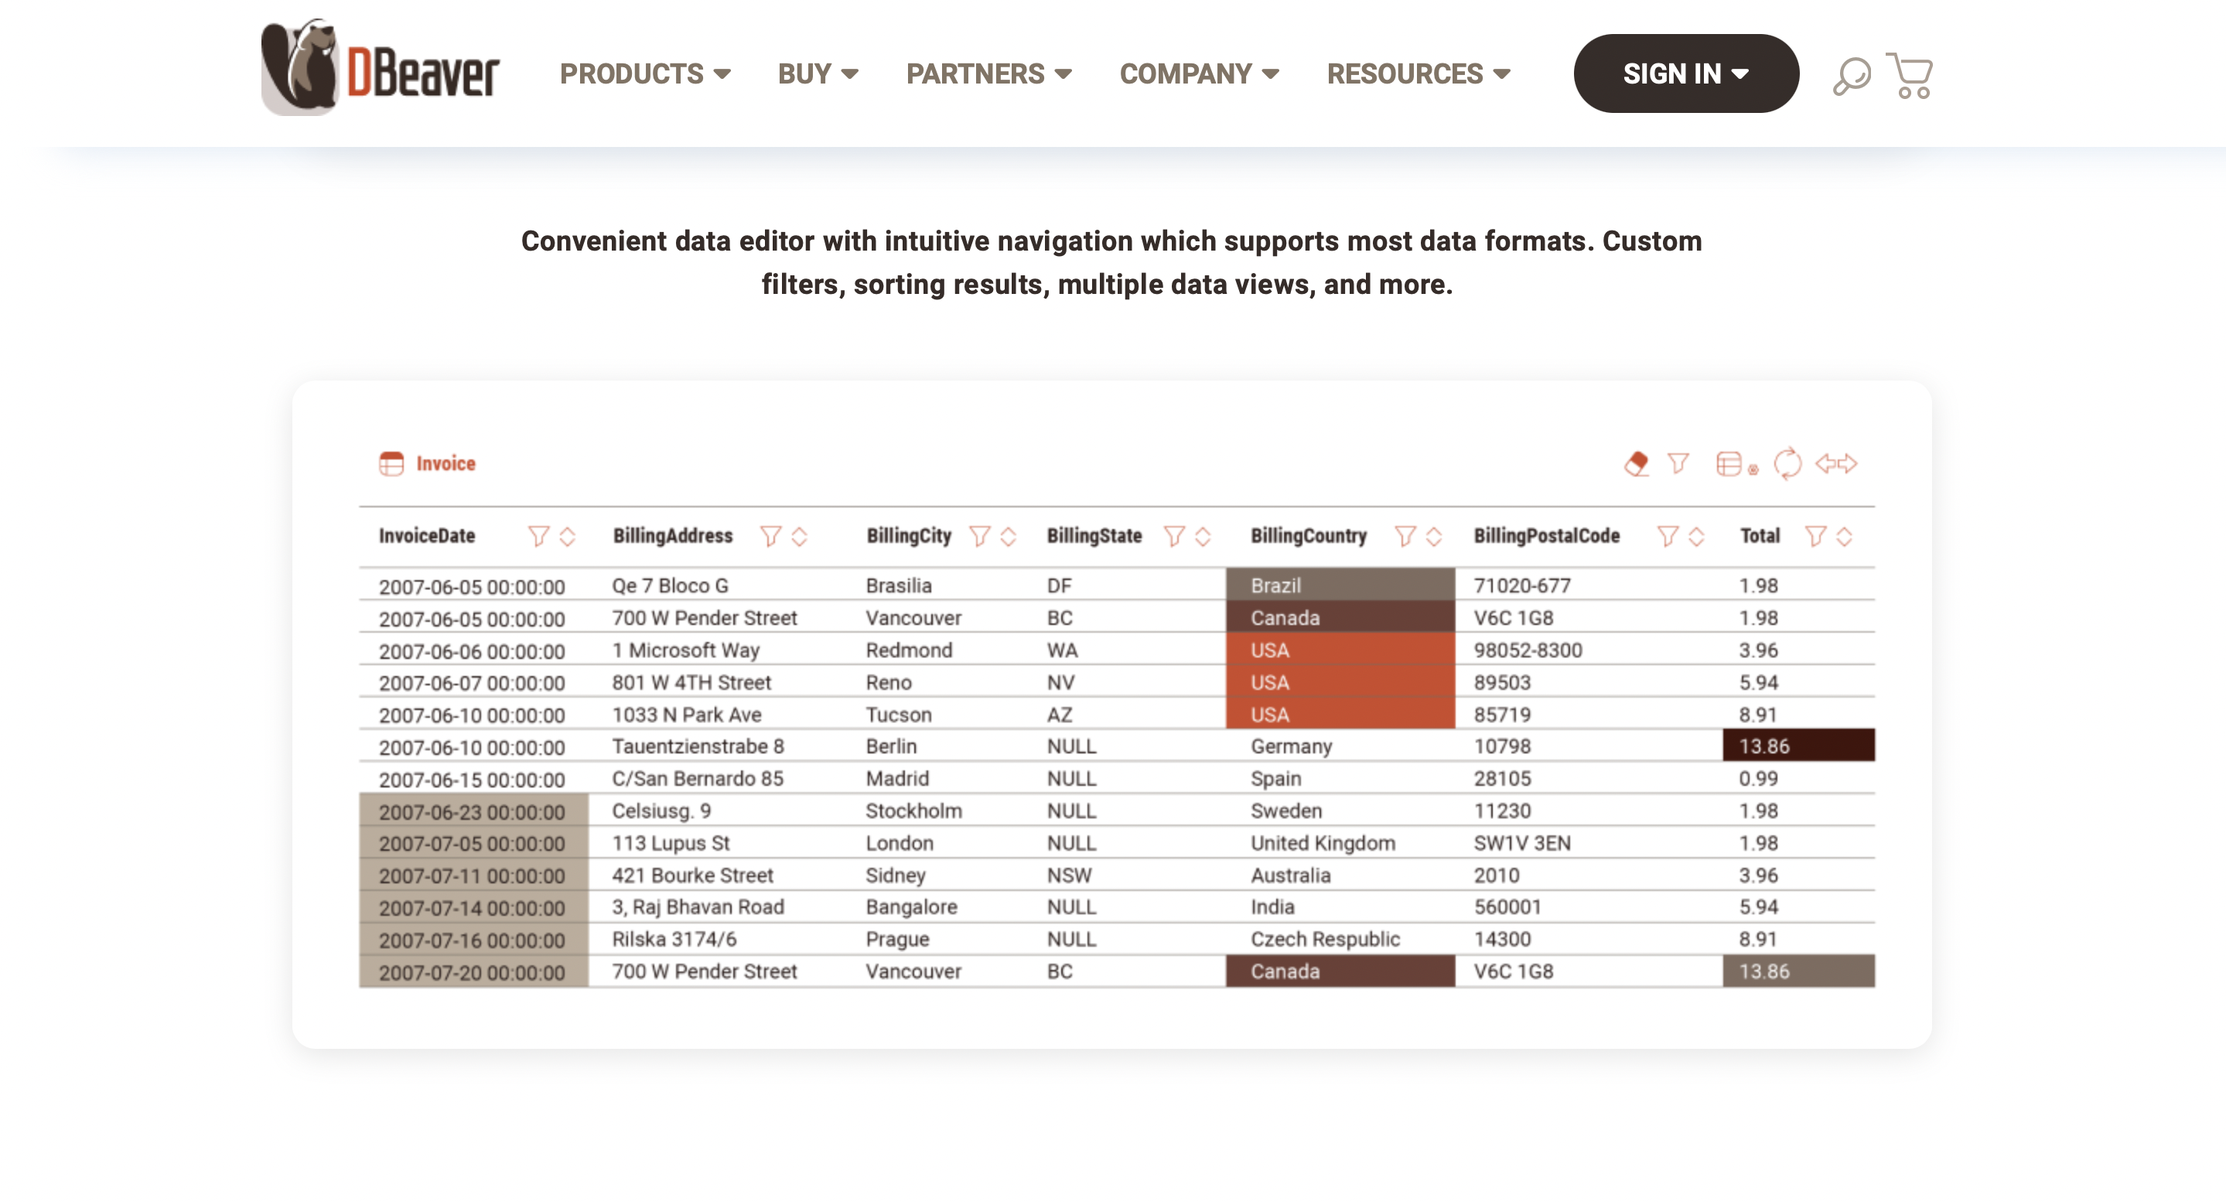The height and width of the screenshot is (1202, 2226).
Task: Click the back-forward arrows icon in Invoice toolbar
Action: [x=1836, y=463]
